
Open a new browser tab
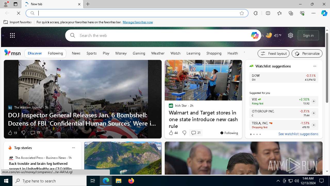click(x=88, y=4)
